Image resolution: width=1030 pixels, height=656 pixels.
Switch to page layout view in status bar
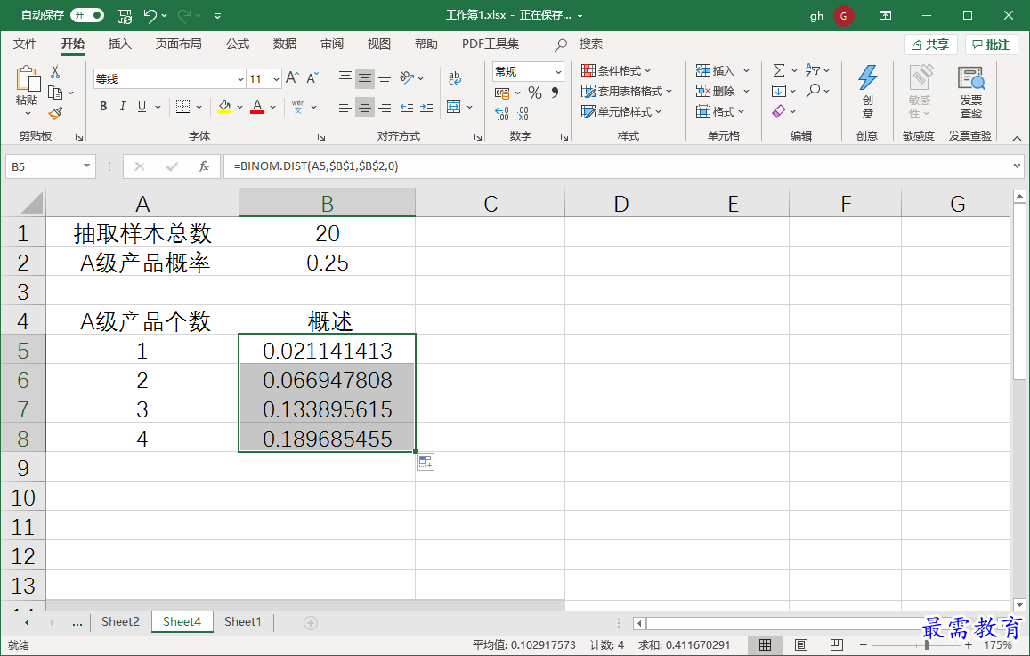[x=800, y=644]
